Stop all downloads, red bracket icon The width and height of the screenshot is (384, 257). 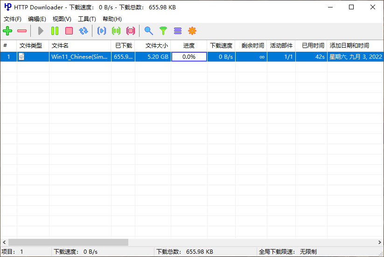pos(131,31)
